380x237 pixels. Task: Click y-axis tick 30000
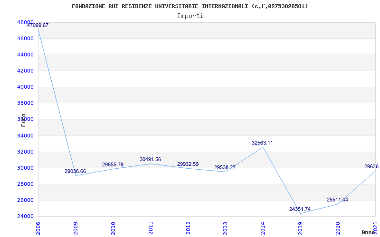25,168
